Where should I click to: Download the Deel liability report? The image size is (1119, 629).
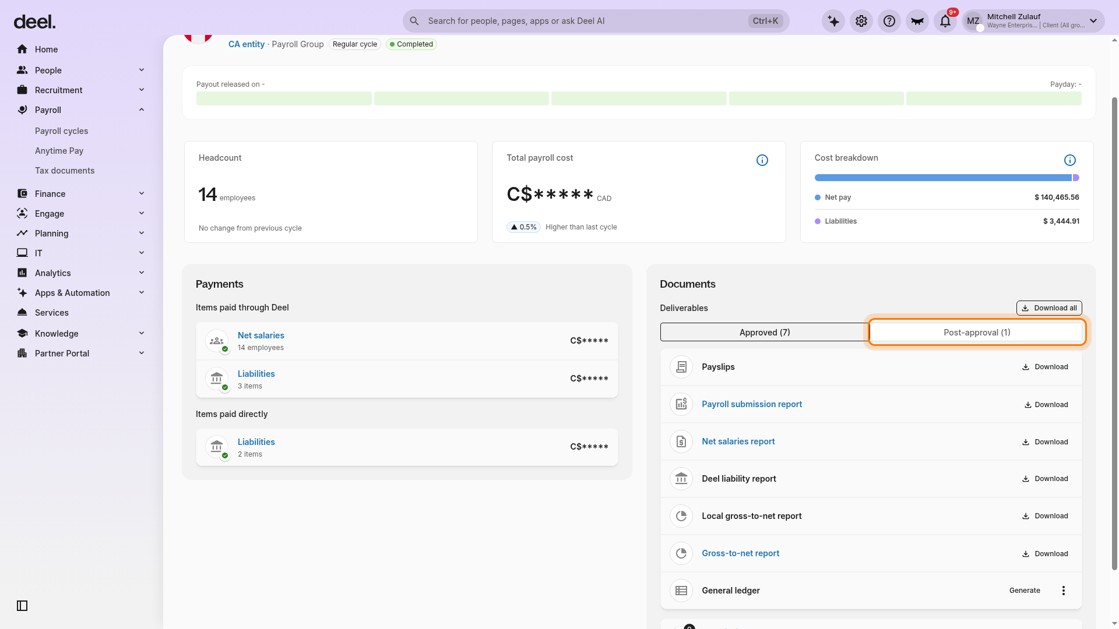click(1045, 479)
